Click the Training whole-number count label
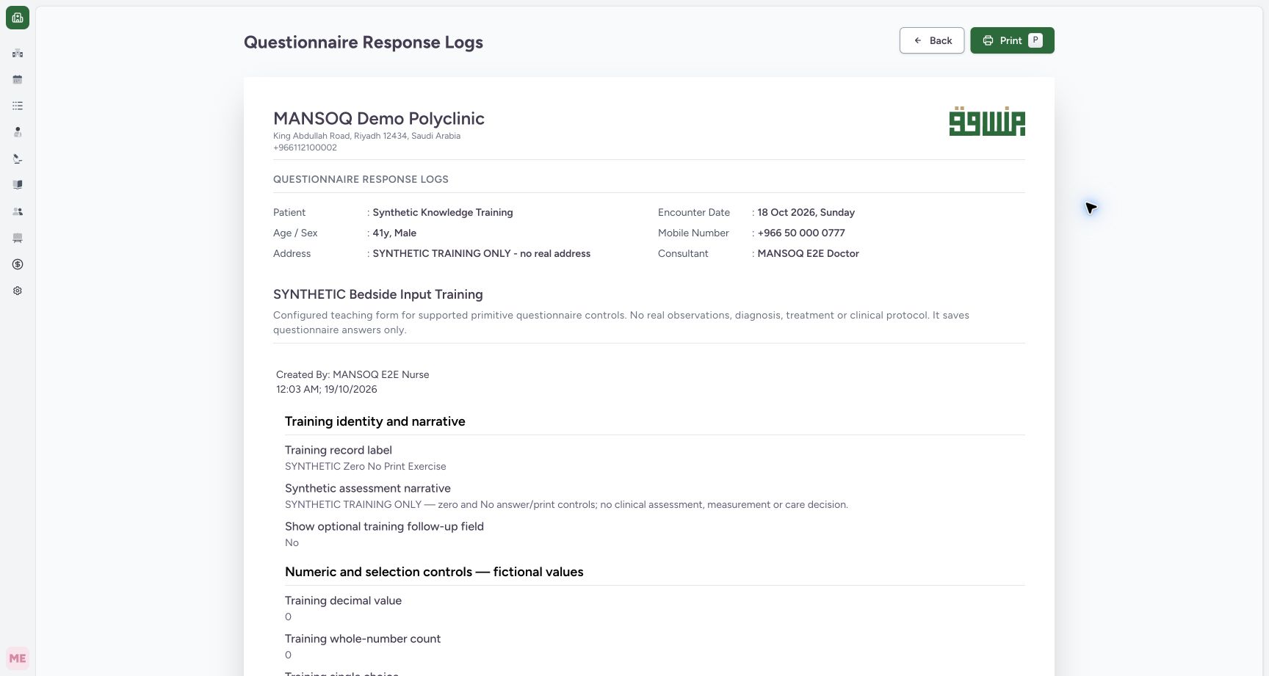 point(363,639)
